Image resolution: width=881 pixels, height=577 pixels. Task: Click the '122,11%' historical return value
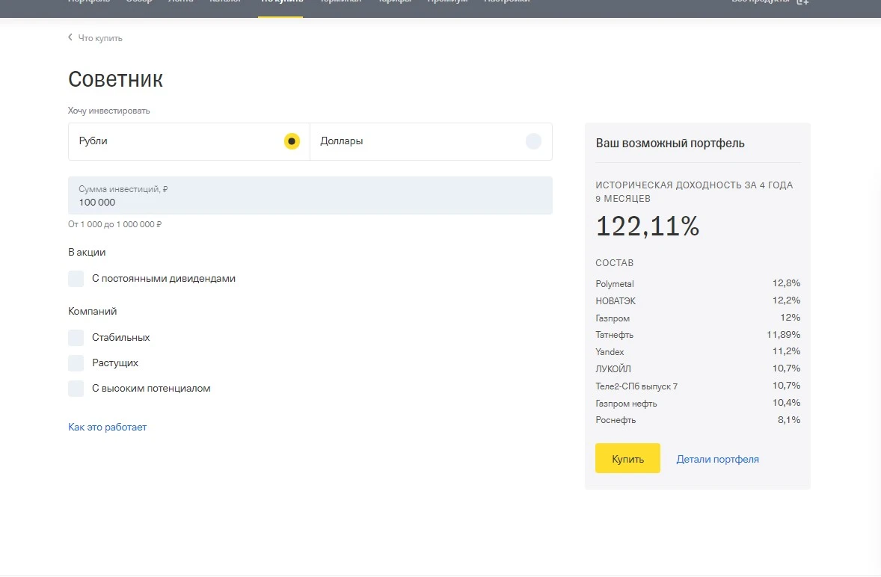[x=647, y=226]
